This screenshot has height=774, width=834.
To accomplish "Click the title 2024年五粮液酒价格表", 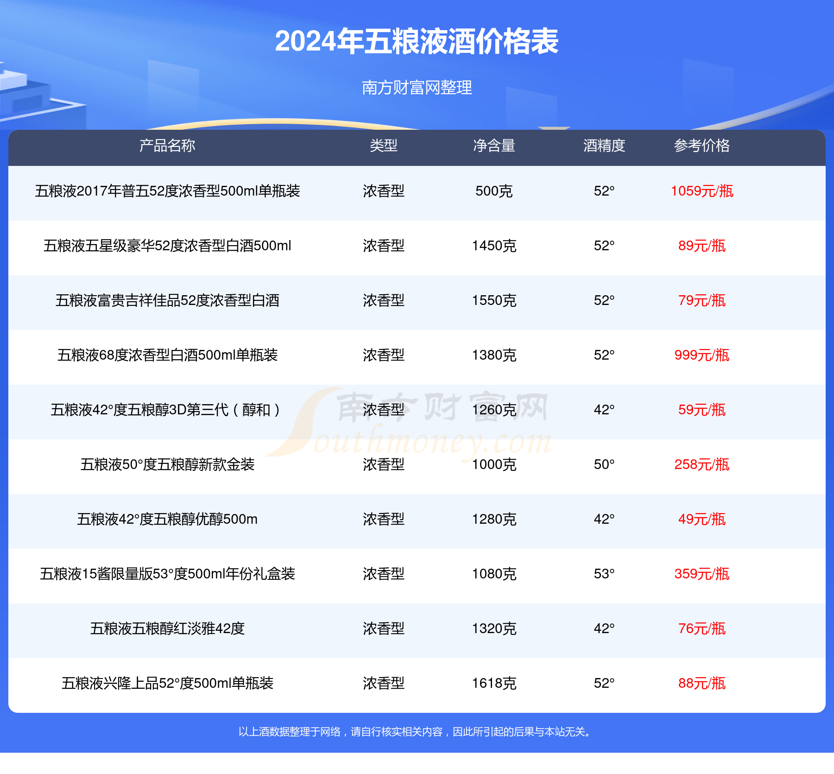I will 417,41.
